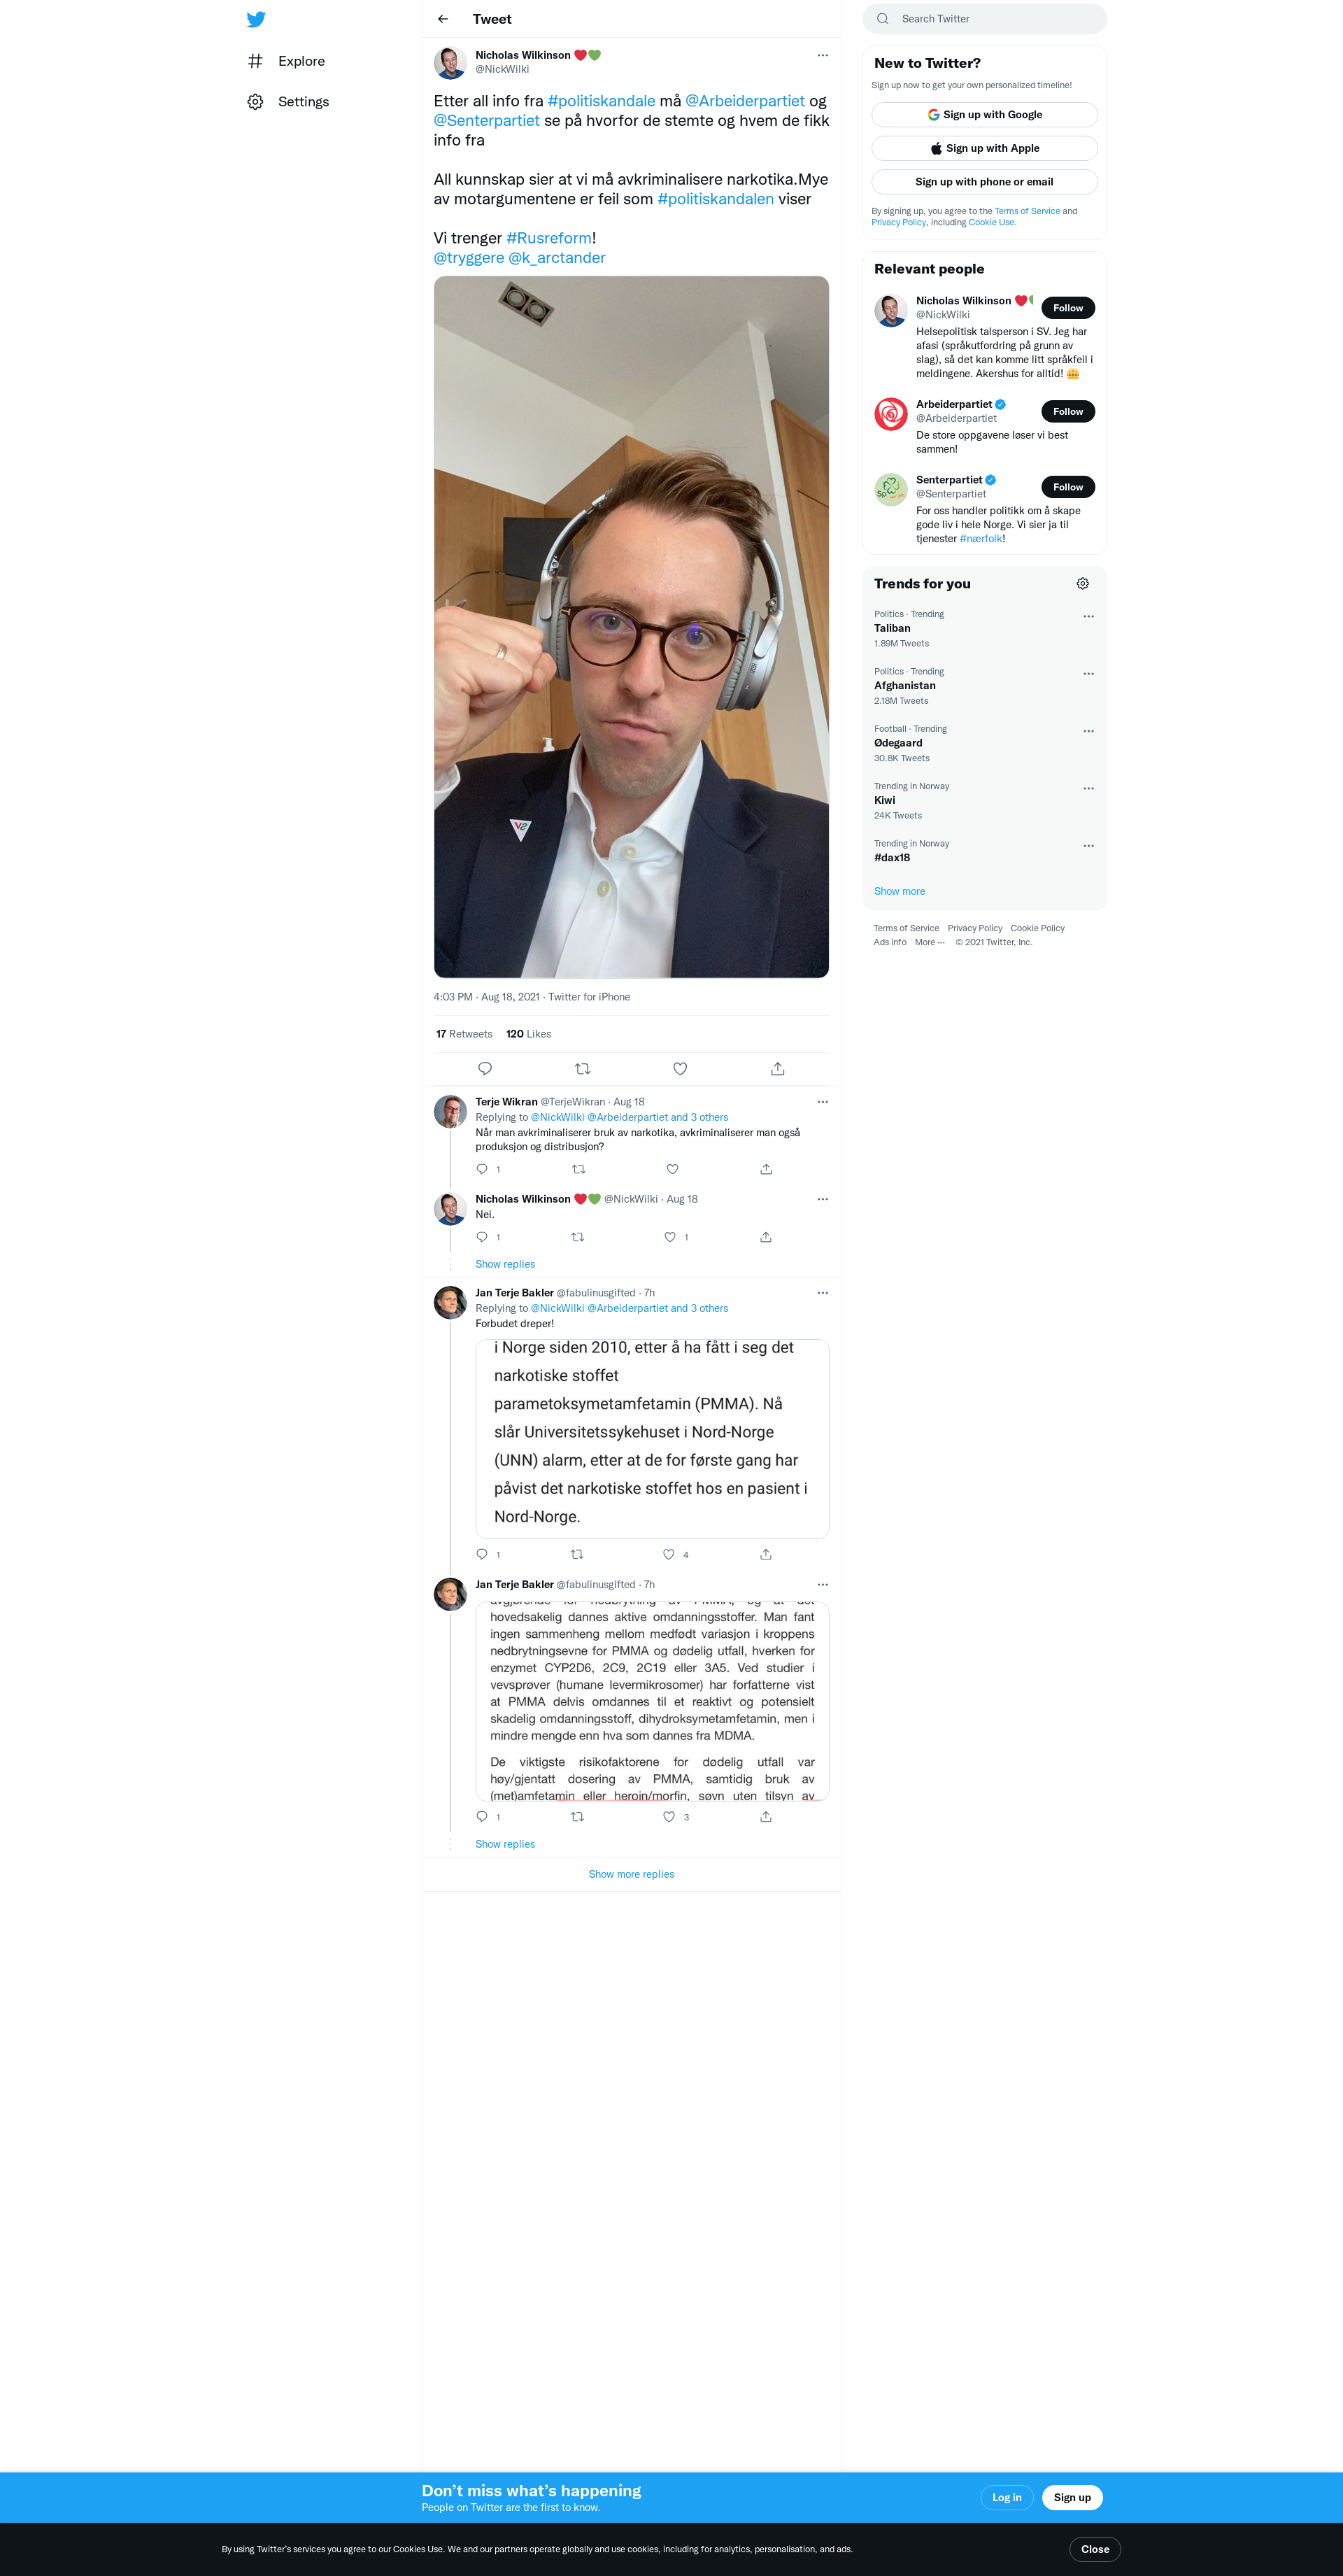Expand Show more replies
Screen dimensions: 1343x2576
(x=631, y=1874)
